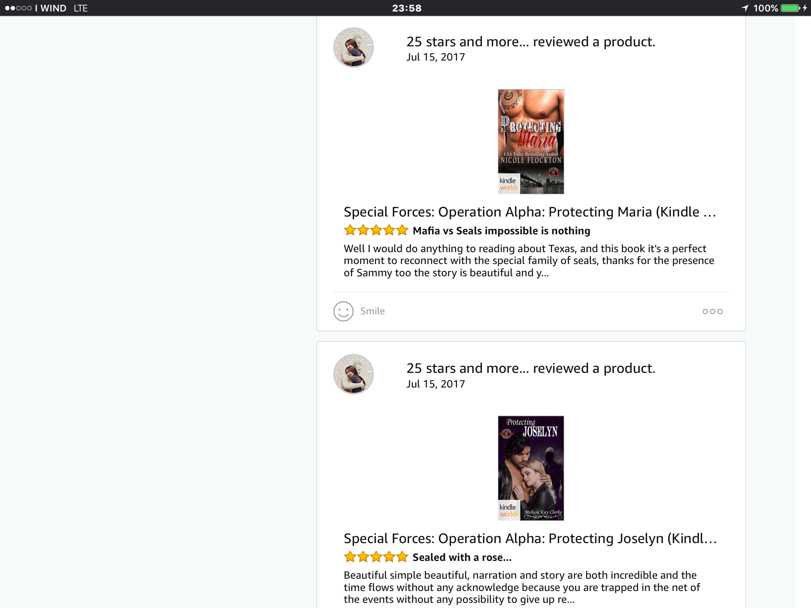Open reviewer avatar on Protecting Joselyn review
The image size is (811, 608).
coord(354,374)
